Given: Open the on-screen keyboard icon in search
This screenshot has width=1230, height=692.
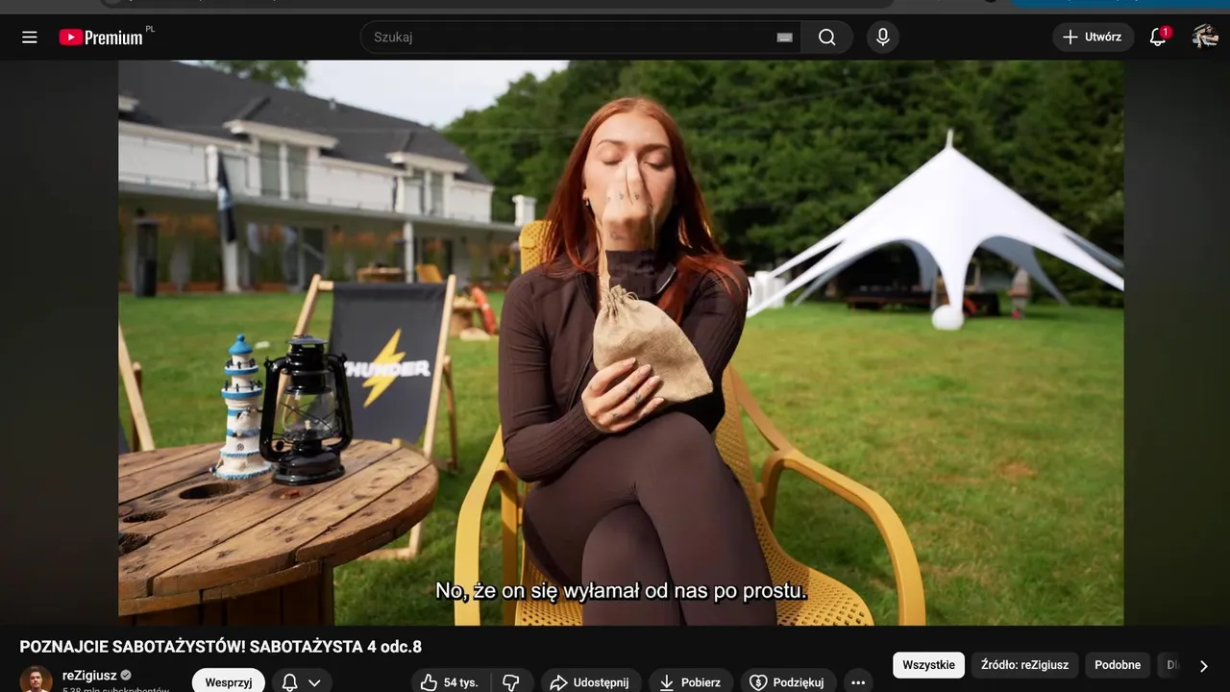Looking at the screenshot, I should click(x=785, y=37).
